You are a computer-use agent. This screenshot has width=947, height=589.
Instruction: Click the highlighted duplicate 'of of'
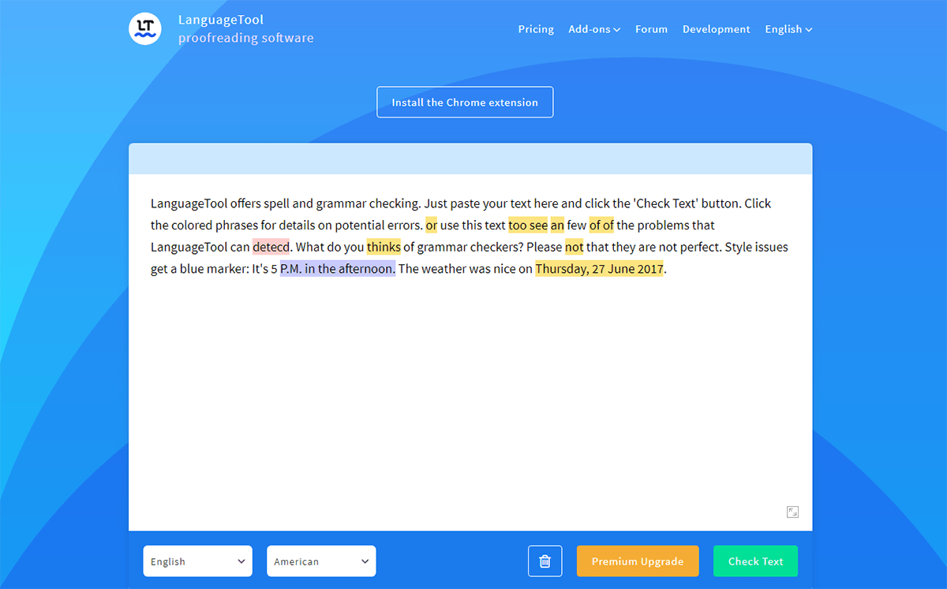(601, 226)
